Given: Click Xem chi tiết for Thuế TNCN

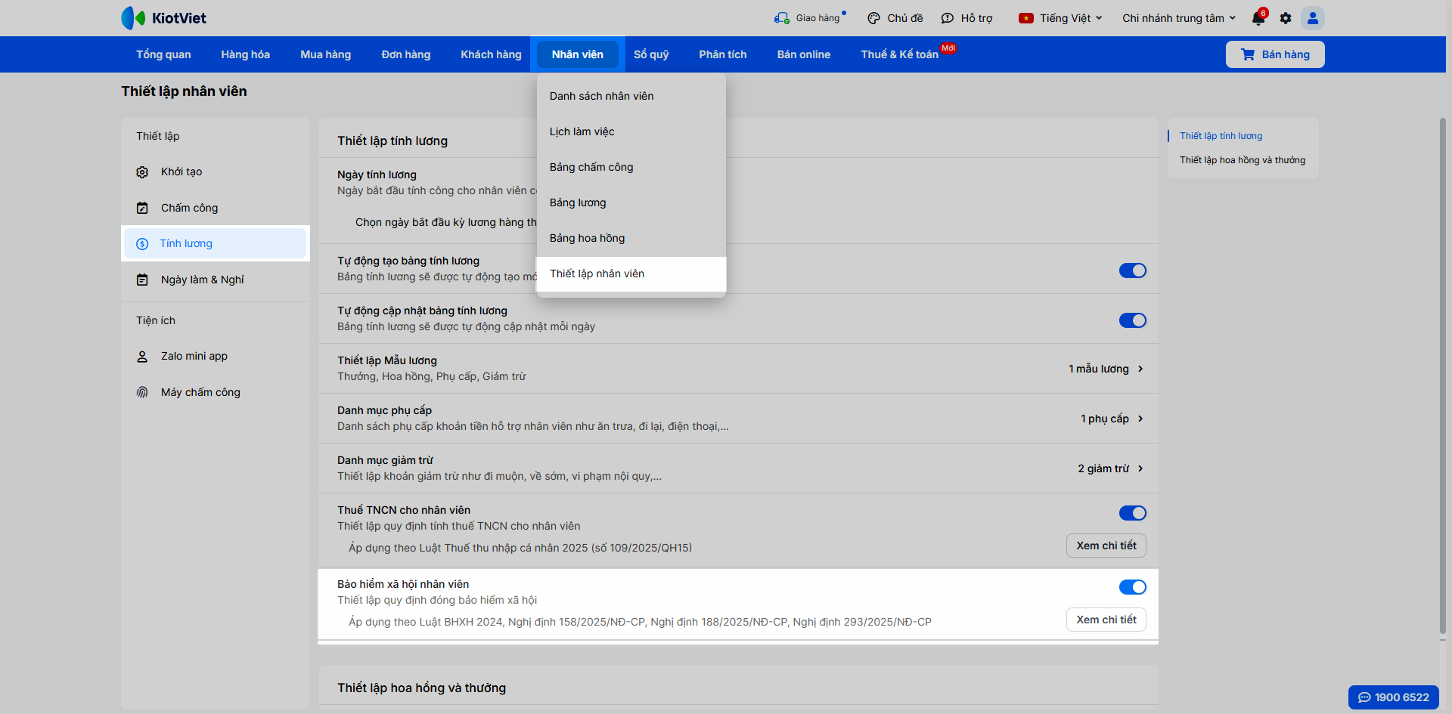Looking at the screenshot, I should [1106, 546].
